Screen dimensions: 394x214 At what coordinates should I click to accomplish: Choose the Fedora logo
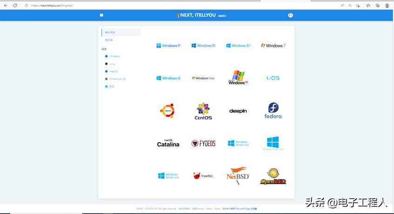pyautogui.click(x=273, y=110)
